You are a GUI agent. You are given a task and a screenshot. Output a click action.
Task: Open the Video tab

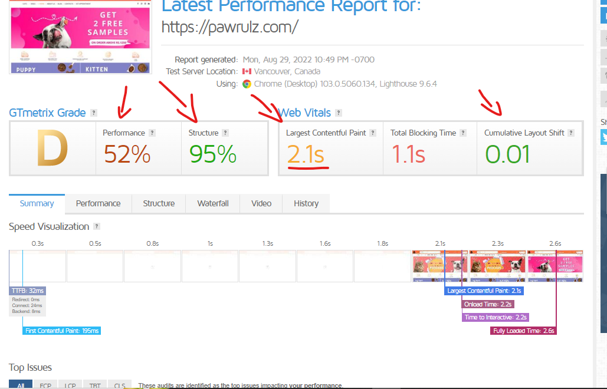click(x=261, y=203)
